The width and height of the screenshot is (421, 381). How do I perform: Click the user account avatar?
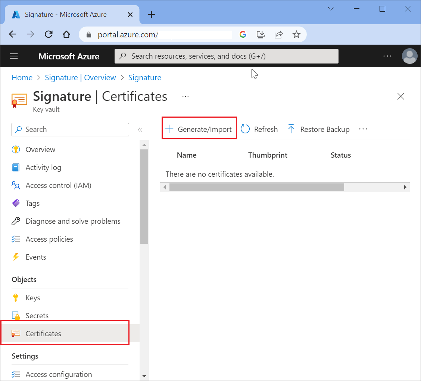coord(409,56)
